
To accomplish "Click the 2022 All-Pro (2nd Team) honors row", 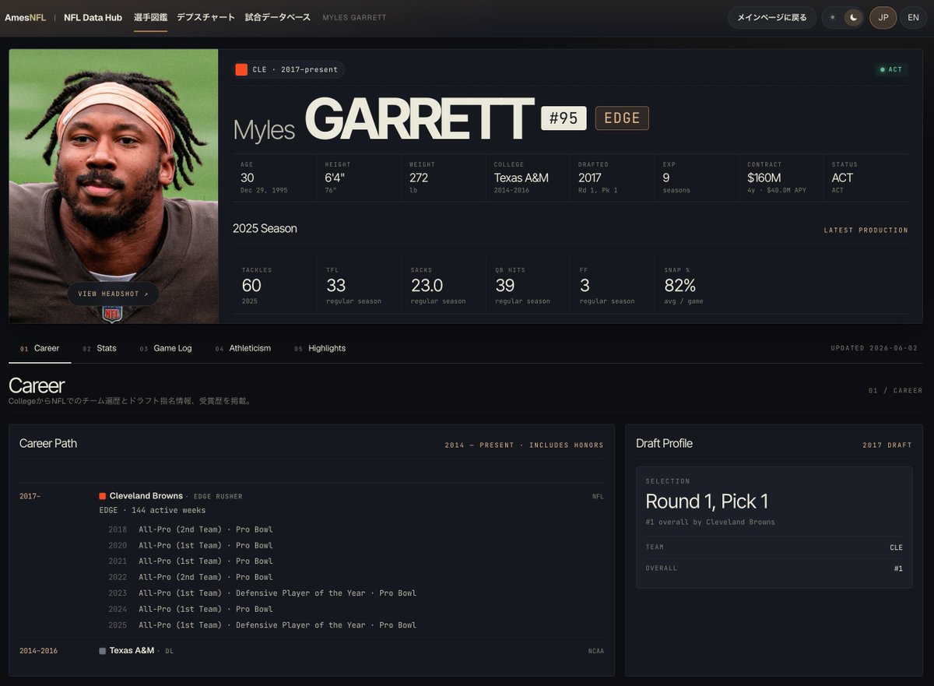I will click(x=191, y=577).
